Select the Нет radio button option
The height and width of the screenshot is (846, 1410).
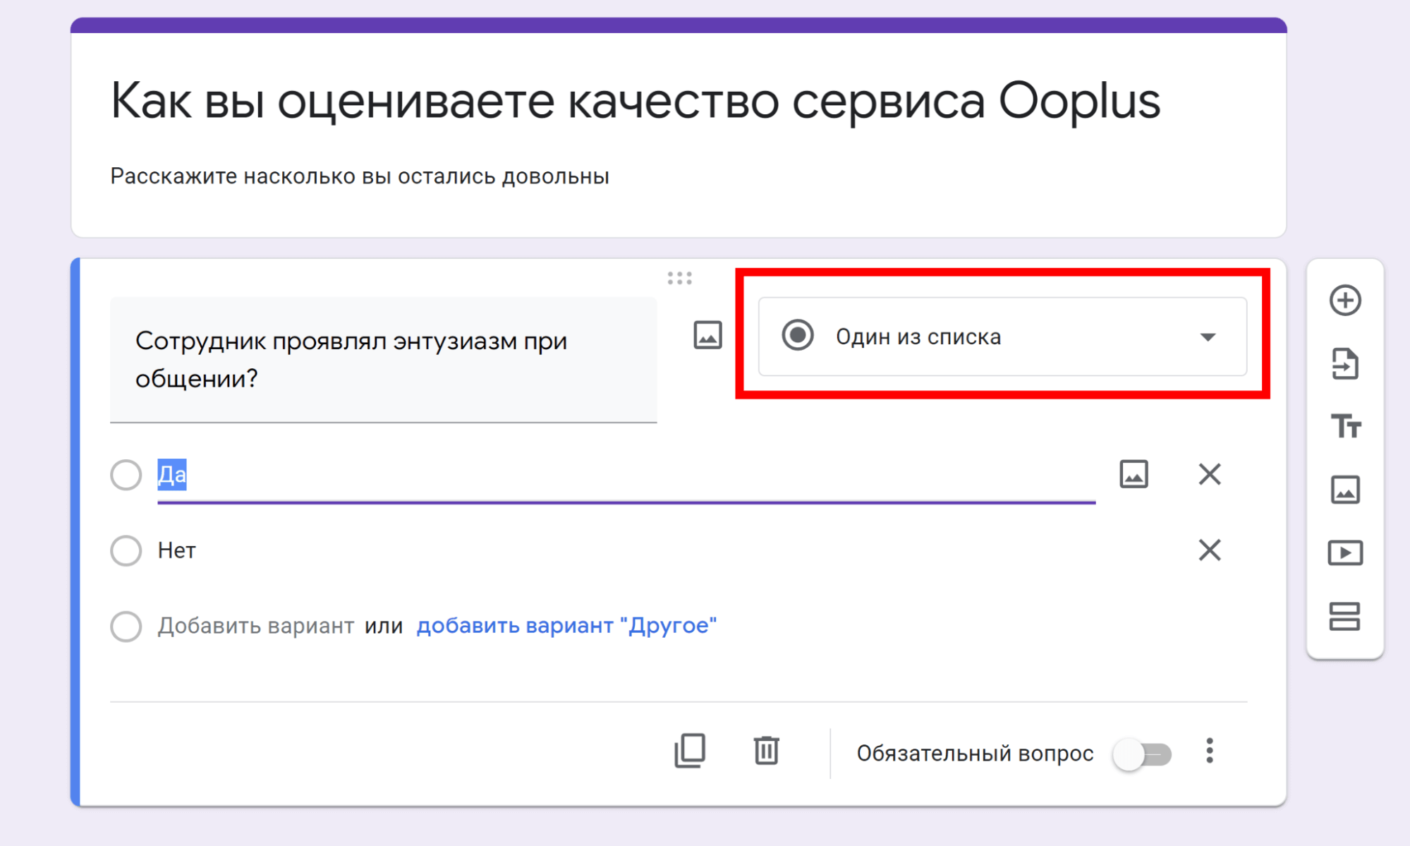125,550
